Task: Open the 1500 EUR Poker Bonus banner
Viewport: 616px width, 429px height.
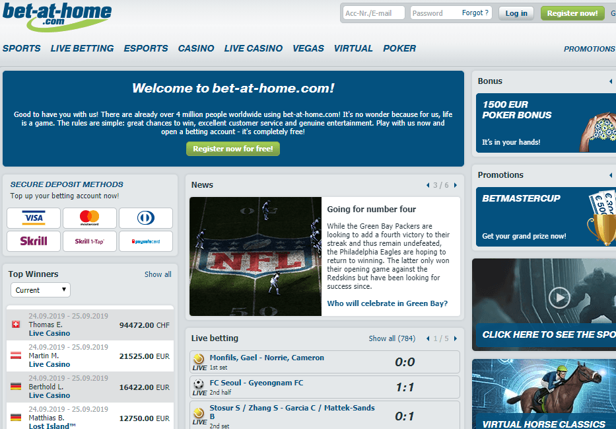Action: coord(545,123)
